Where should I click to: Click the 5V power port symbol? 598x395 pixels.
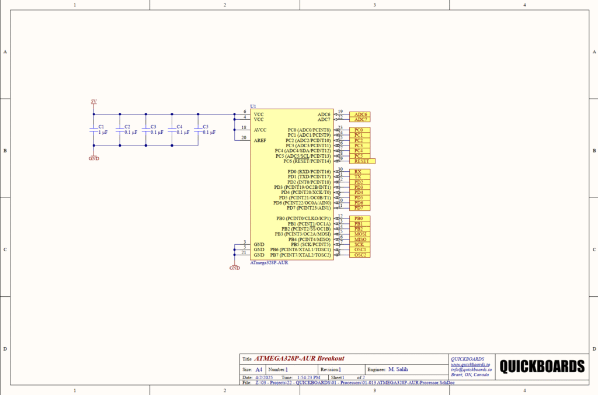coord(93,103)
